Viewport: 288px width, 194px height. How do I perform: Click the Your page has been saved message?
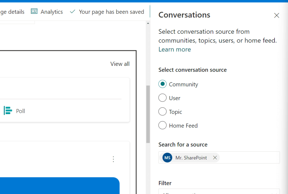(111, 12)
